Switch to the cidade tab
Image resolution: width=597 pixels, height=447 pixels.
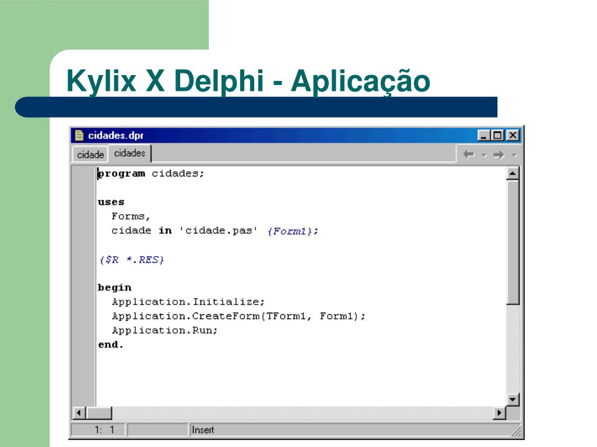90,155
